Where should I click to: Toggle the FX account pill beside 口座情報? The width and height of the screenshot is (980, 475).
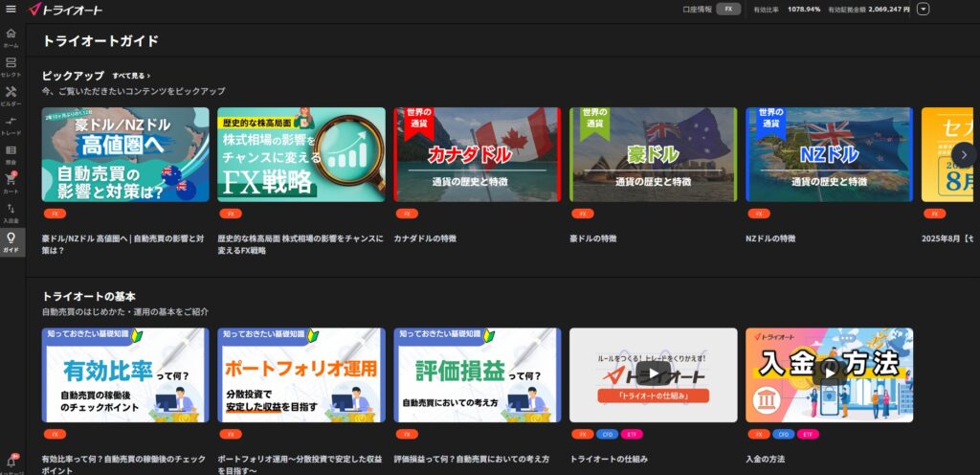728,9
